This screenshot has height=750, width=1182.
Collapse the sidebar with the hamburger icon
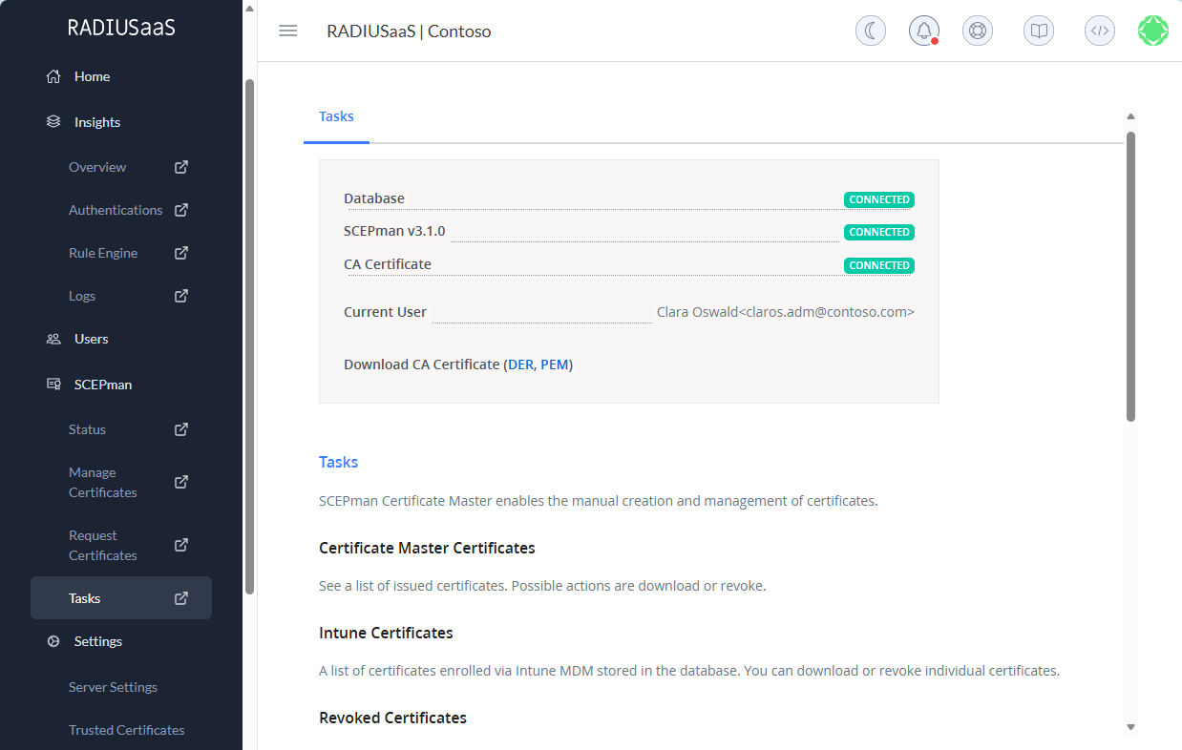coord(287,31)
